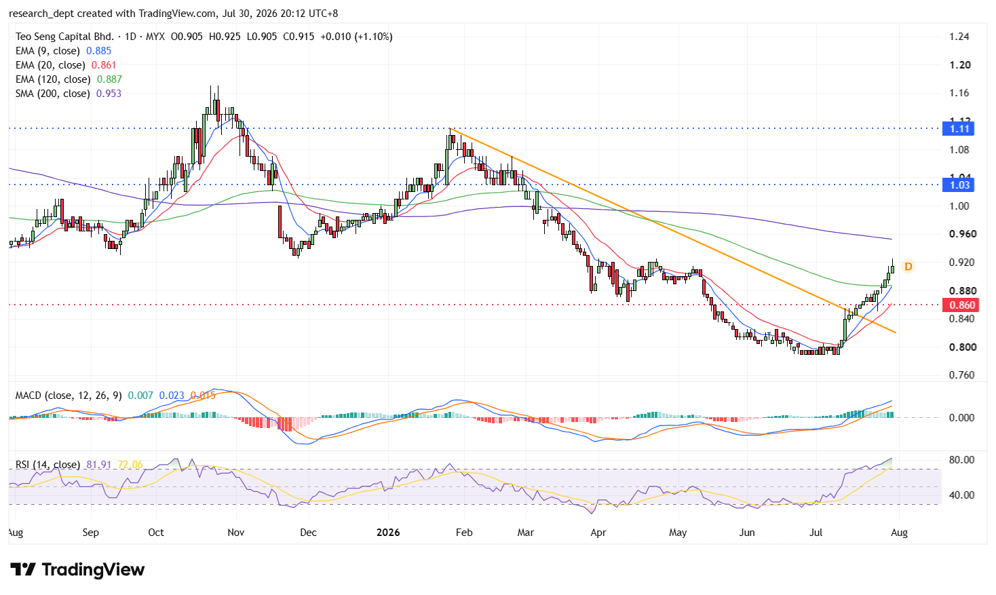The width and height of the screenshot is (996, 595).
Task: Click the 1.24 price axis label
Action: point(959,37)
